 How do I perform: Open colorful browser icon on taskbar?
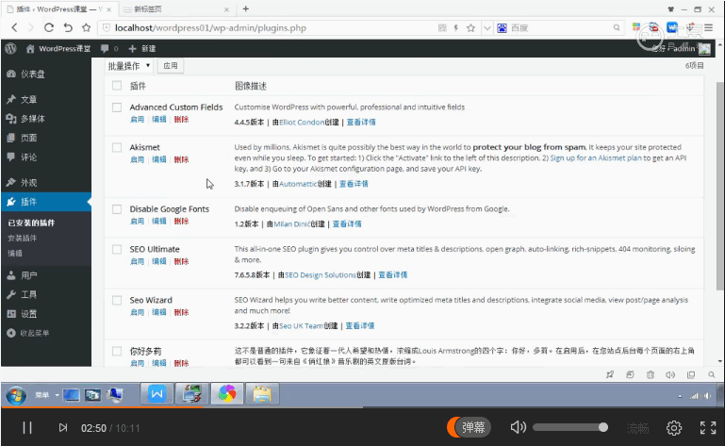227,394
